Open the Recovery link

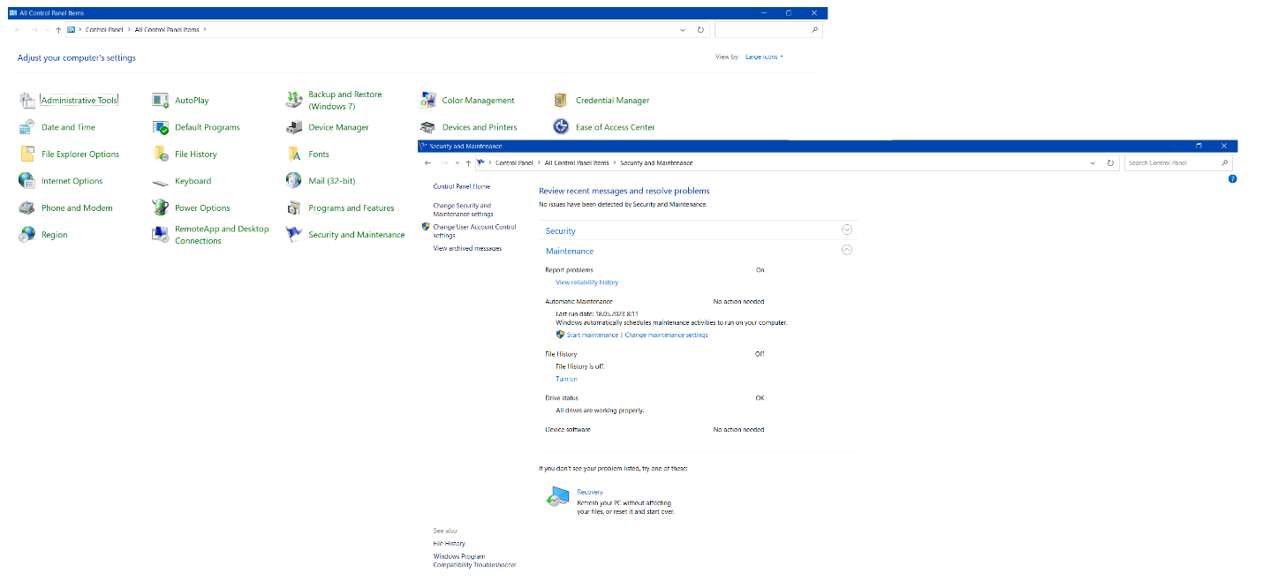click(590, 493)
